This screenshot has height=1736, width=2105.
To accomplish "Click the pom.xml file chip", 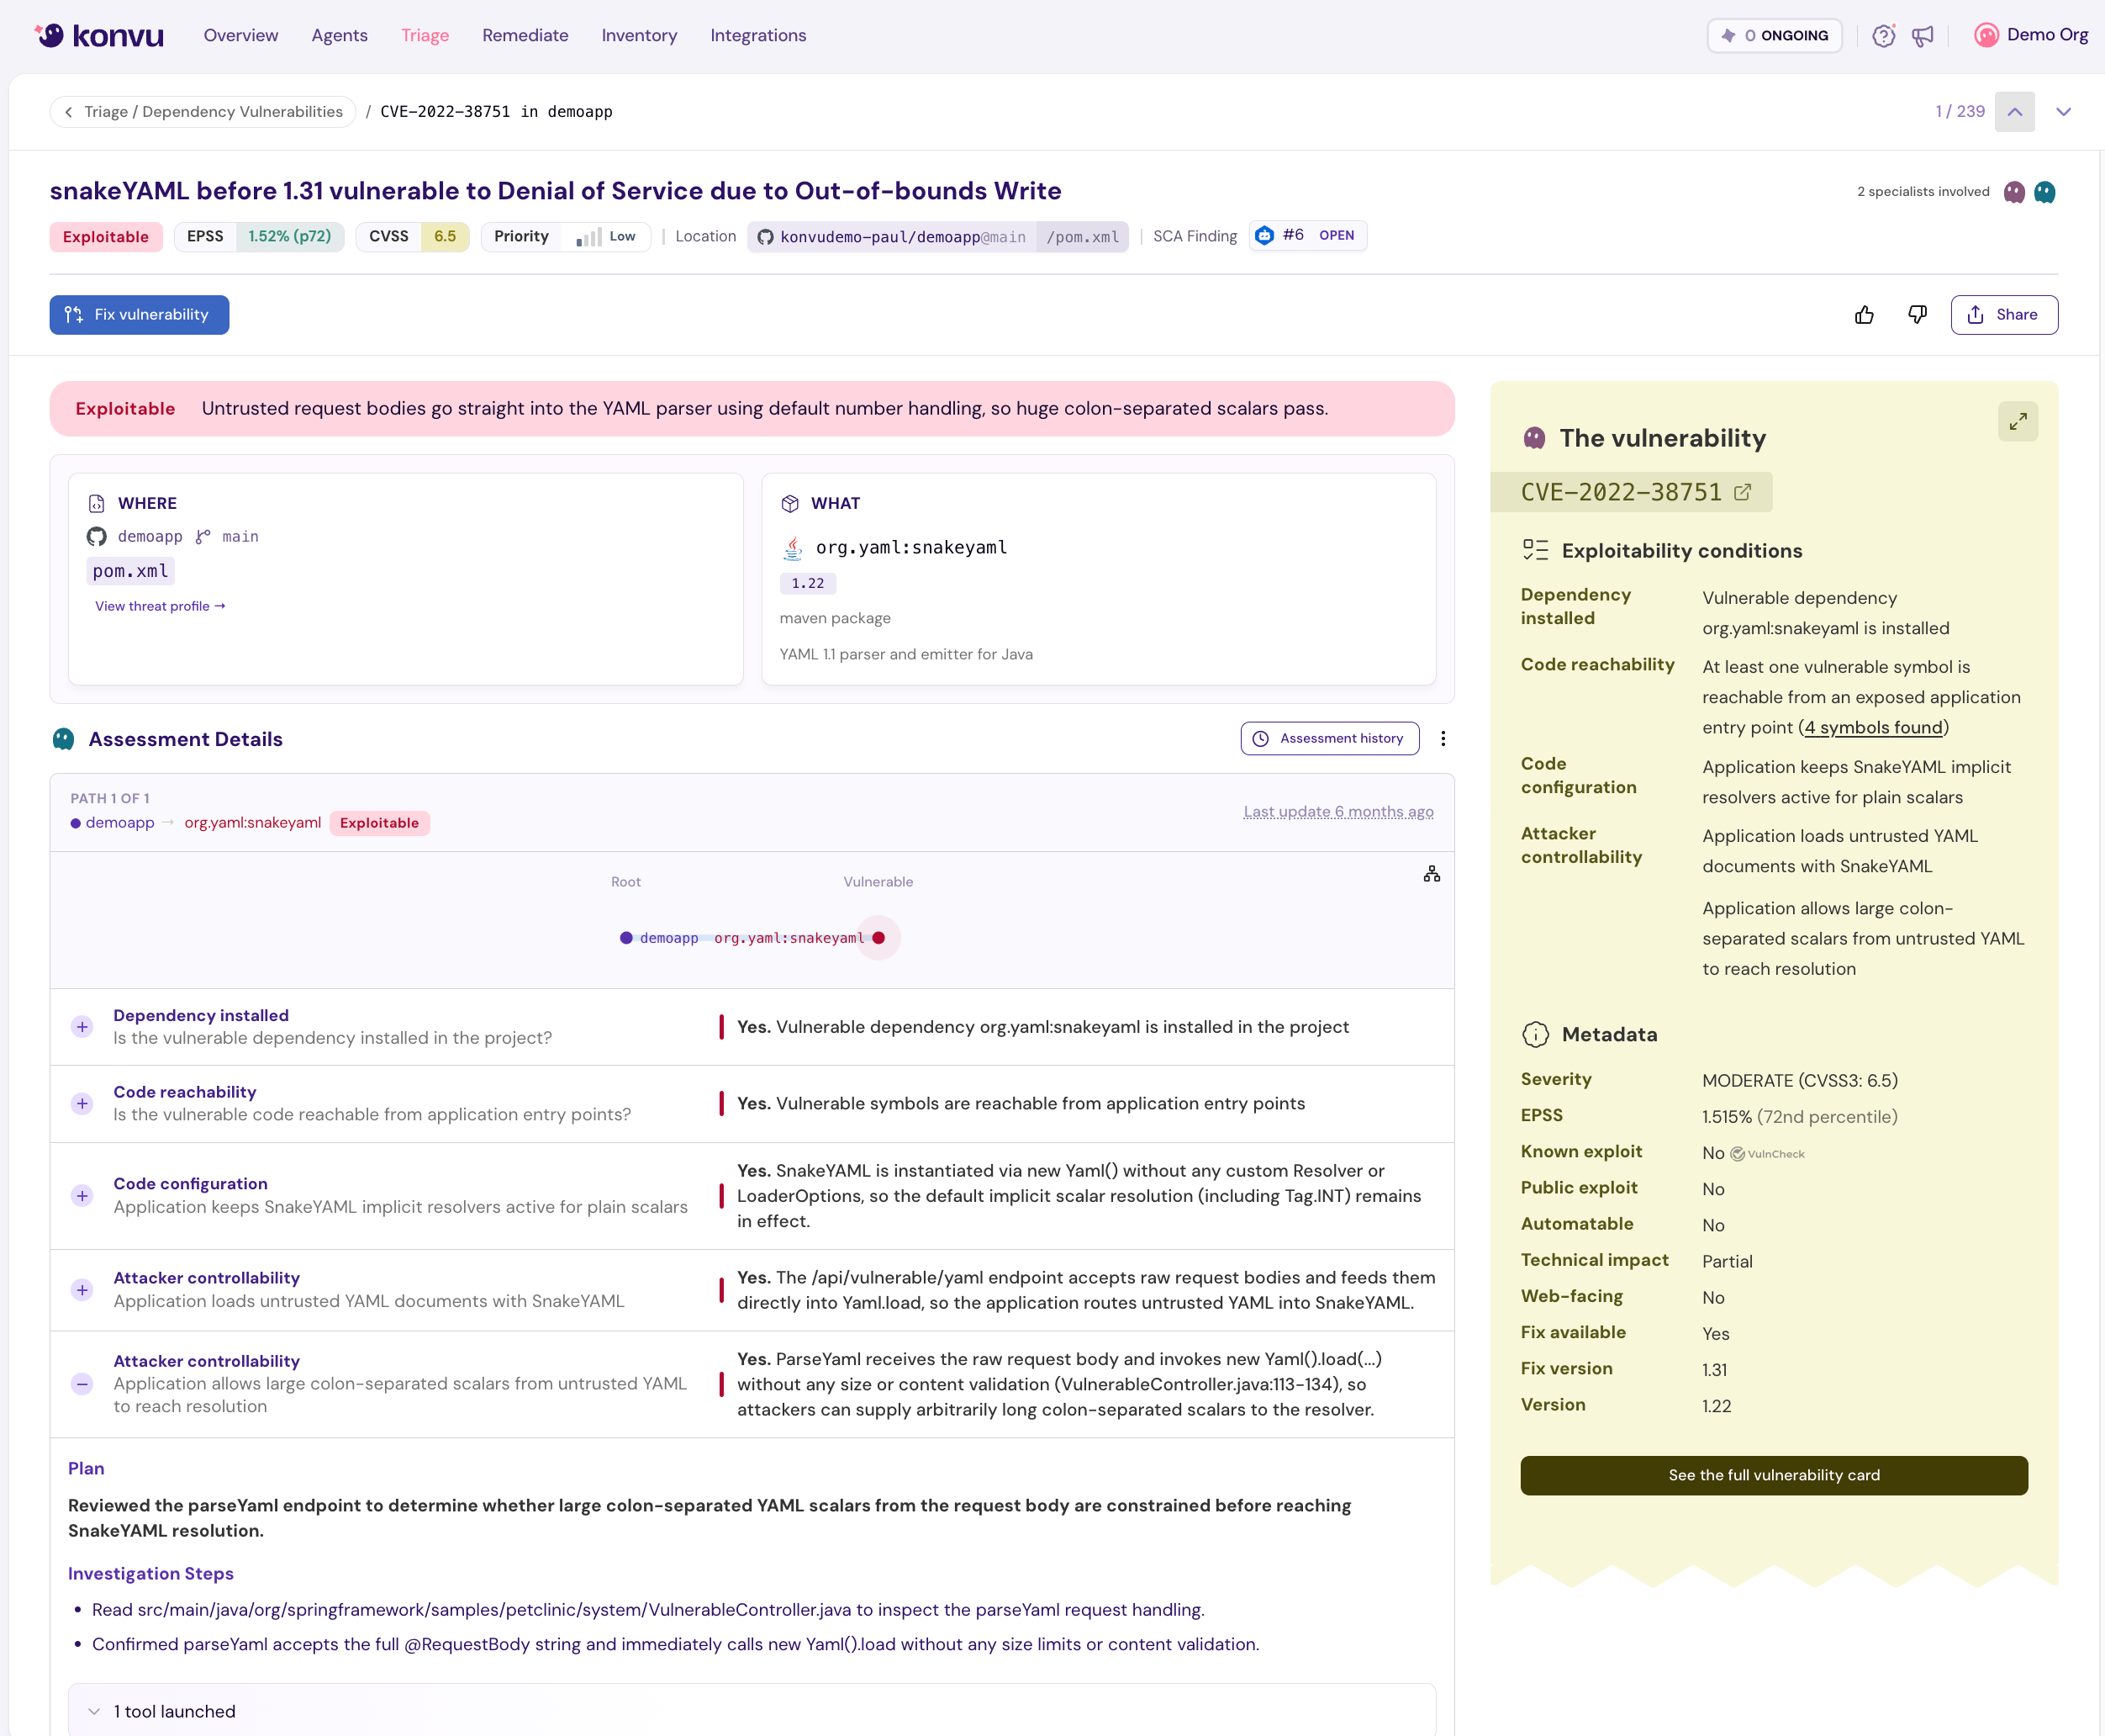I will click(x=130, y=571).
